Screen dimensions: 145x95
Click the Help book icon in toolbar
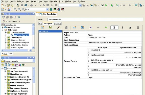(136, 5)
